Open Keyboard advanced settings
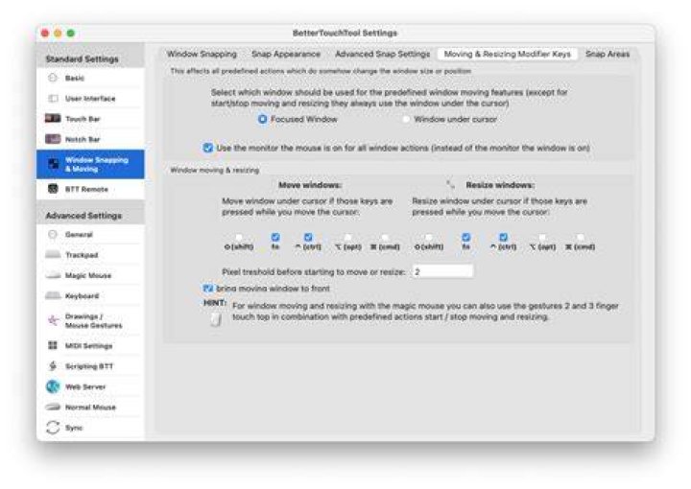 (x=91, y=295)
